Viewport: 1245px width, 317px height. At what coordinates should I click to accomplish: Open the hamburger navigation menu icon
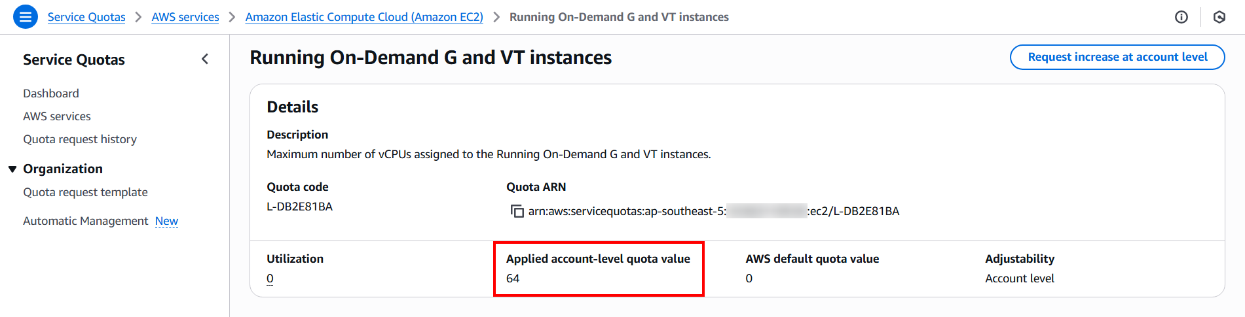26,17
